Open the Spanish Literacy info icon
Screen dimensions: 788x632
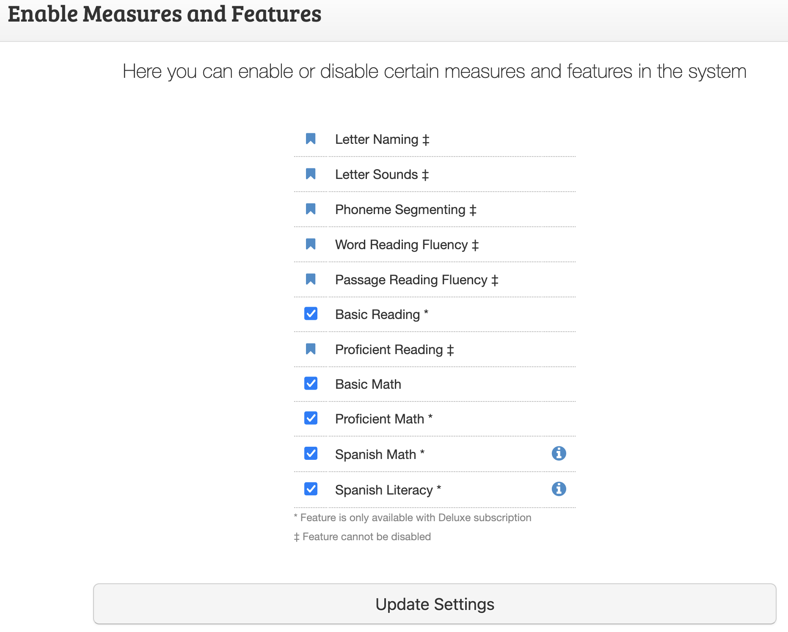(559, 489)
